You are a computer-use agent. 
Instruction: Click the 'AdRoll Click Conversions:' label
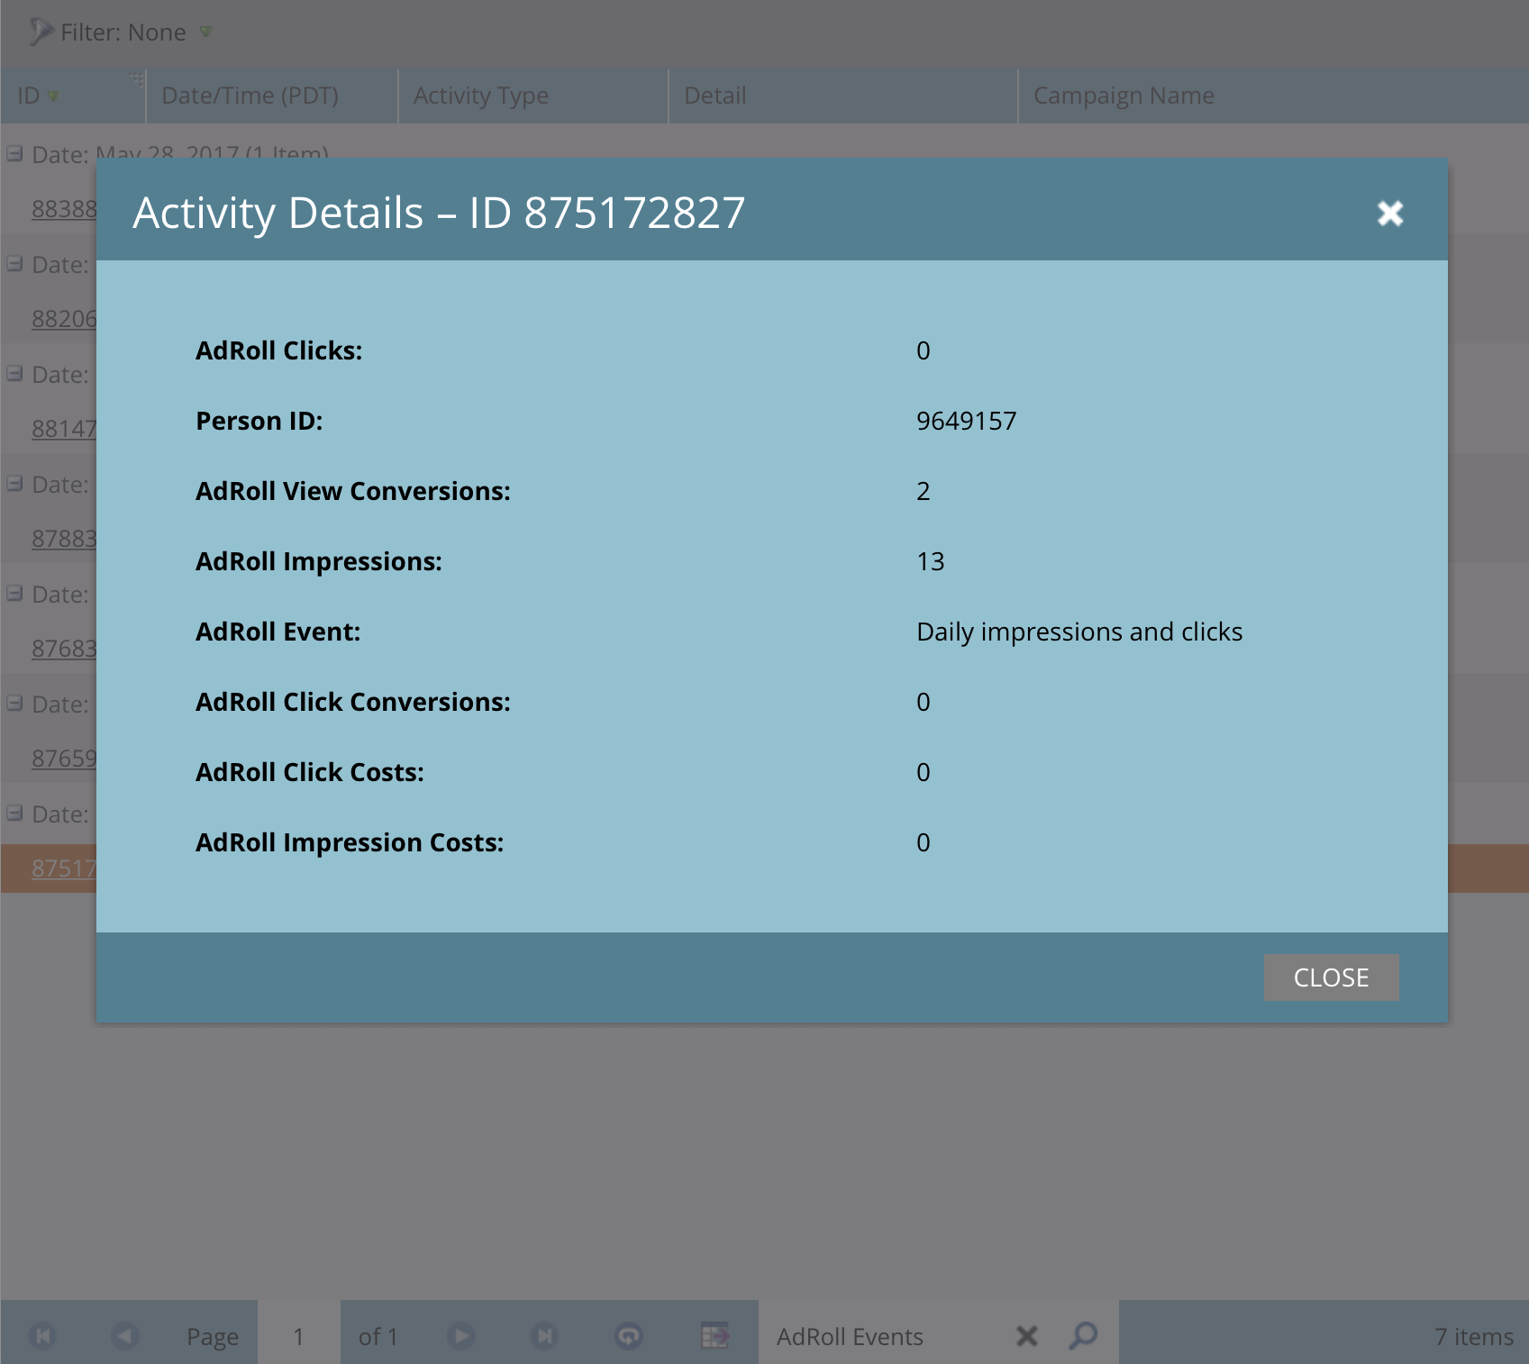point(353,702)
